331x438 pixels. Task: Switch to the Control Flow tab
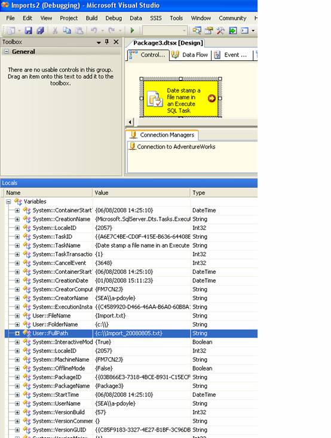[x=148, y=55]
